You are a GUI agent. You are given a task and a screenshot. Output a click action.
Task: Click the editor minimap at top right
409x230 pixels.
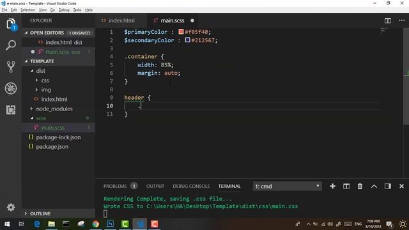383,31
